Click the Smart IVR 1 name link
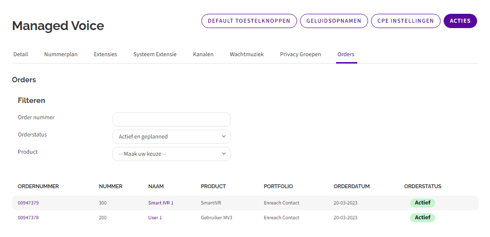Image resolution: width=490 pixels, height=237 pixels. tap(161, 203)
